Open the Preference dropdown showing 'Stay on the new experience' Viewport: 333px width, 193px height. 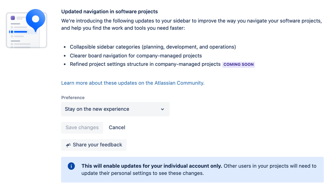(115, 109)
